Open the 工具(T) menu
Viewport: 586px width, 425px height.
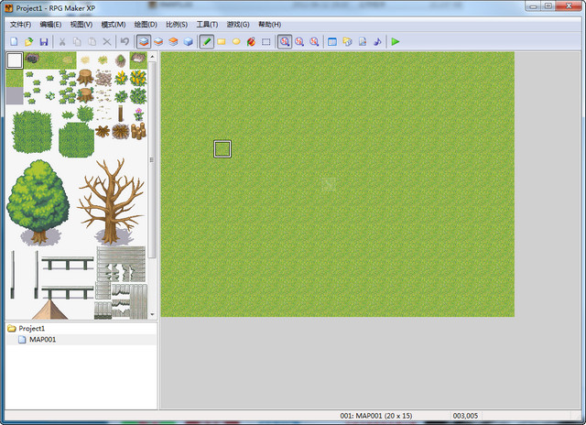207,24
